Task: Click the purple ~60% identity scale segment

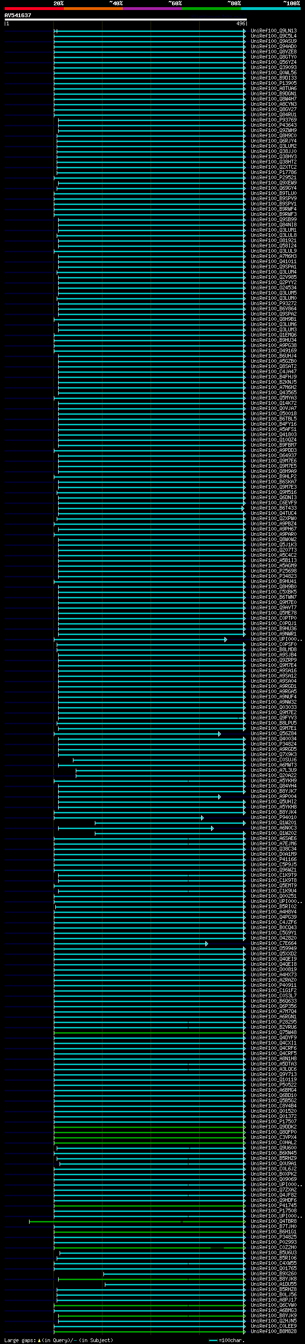Action: pyautogui.click(x=152, y=9)
